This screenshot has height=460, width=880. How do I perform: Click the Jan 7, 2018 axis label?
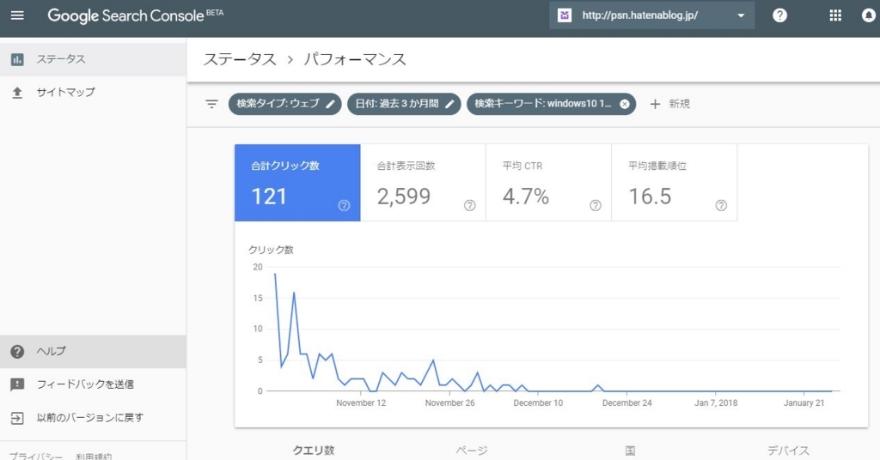(x=716, y=402)
